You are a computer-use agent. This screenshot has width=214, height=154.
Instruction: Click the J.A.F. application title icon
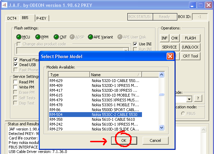(5, 5)
